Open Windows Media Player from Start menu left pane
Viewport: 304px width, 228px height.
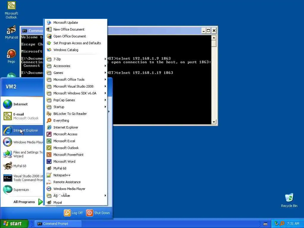(x=23, y=142)
